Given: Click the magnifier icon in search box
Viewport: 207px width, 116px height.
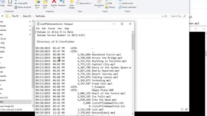Looking at the screenshot, I should (184, 16).
